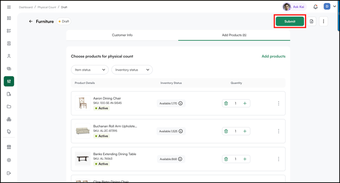Open the file report icon in sidebar
340x183 pixels.
click(x=9, y=94)
